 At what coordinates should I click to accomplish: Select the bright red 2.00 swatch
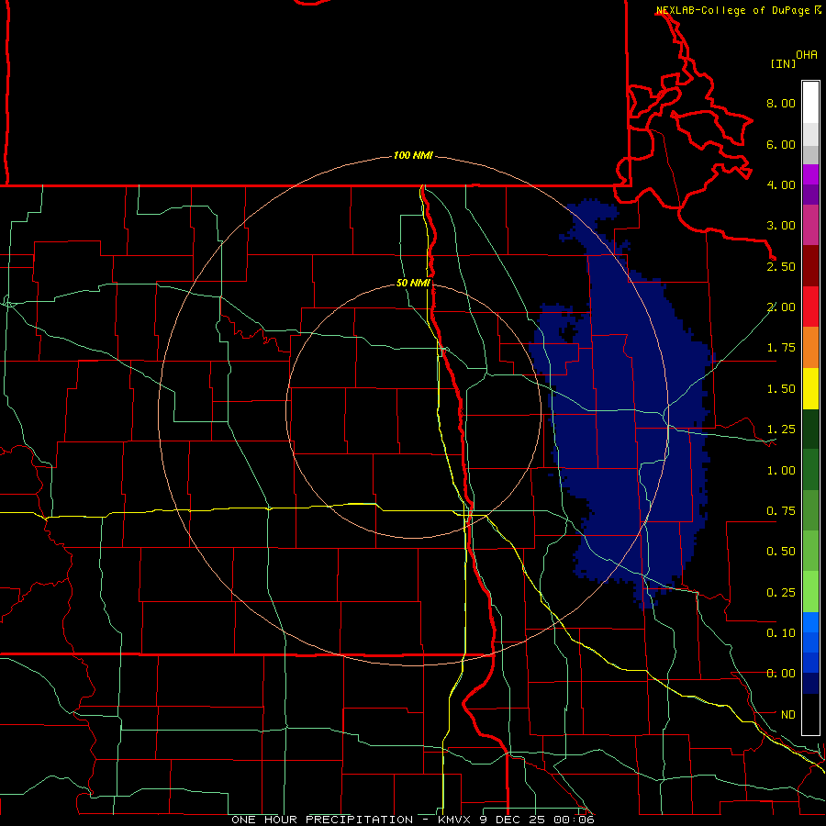[x=810, y=307]
